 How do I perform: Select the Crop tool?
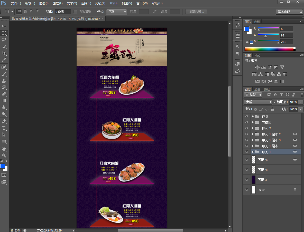point(4,53)
